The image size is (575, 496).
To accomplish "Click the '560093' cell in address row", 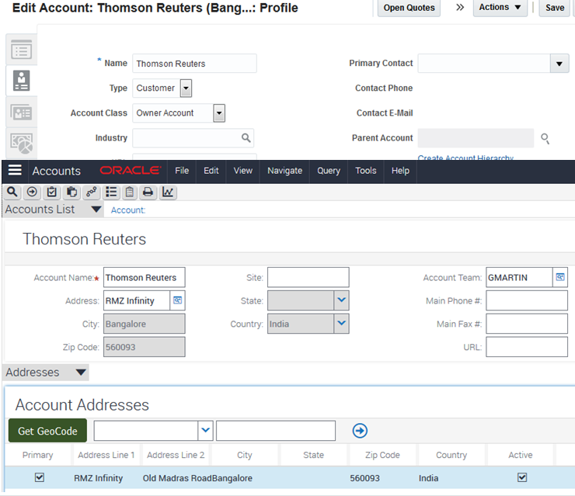I will (364, 478).
